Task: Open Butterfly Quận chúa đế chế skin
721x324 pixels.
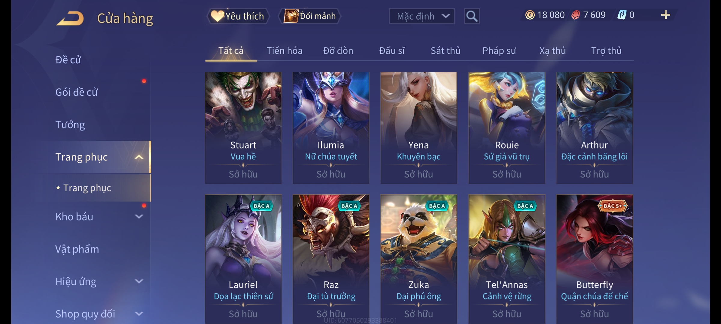Action: [x=595, y=259]
